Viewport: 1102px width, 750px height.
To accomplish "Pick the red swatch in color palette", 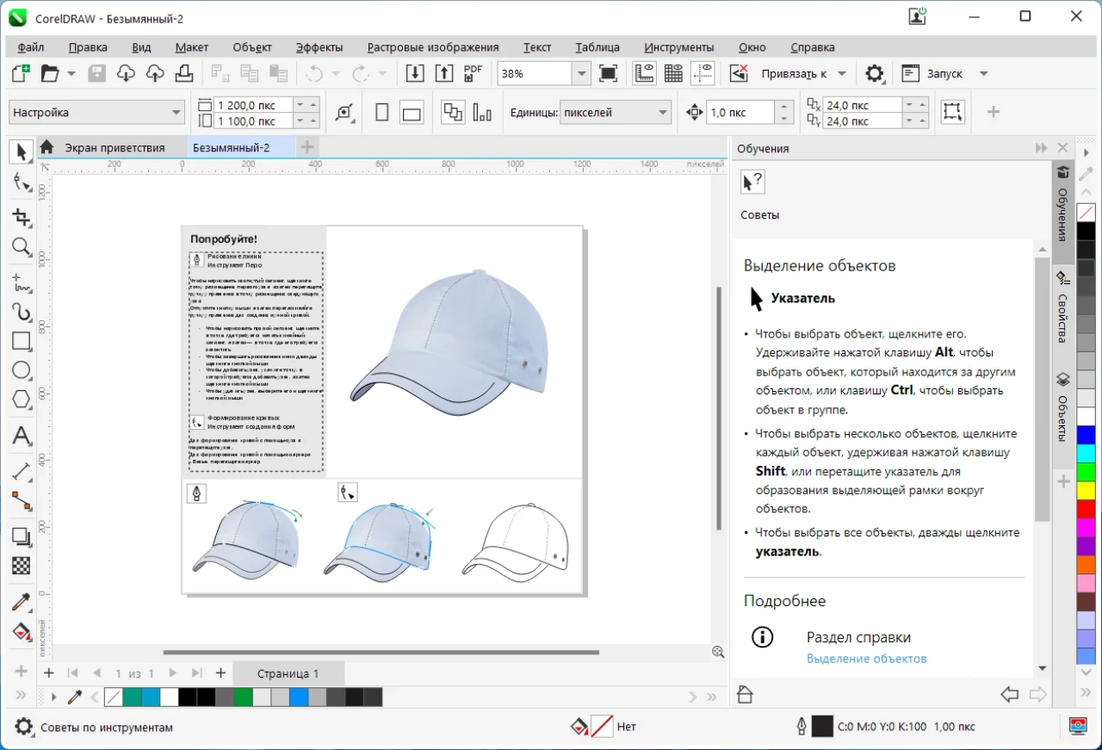I will tap(1087, 509).
